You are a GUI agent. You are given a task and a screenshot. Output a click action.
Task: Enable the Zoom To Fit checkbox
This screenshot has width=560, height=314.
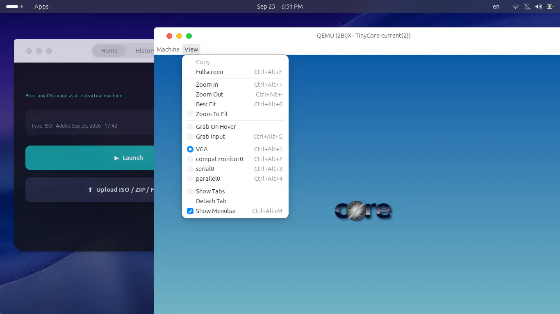click(x=190, y=114)
